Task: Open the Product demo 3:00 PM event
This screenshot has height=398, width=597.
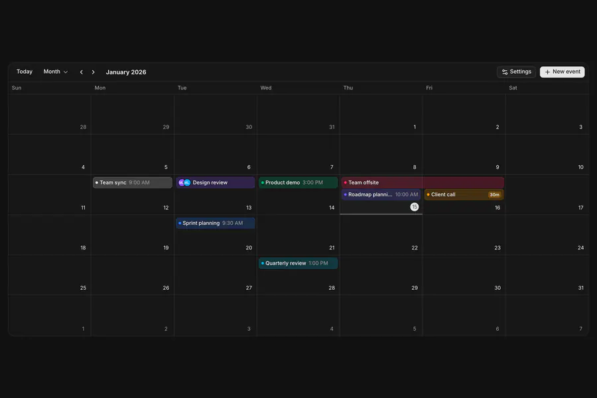Action: click(298, 182)
